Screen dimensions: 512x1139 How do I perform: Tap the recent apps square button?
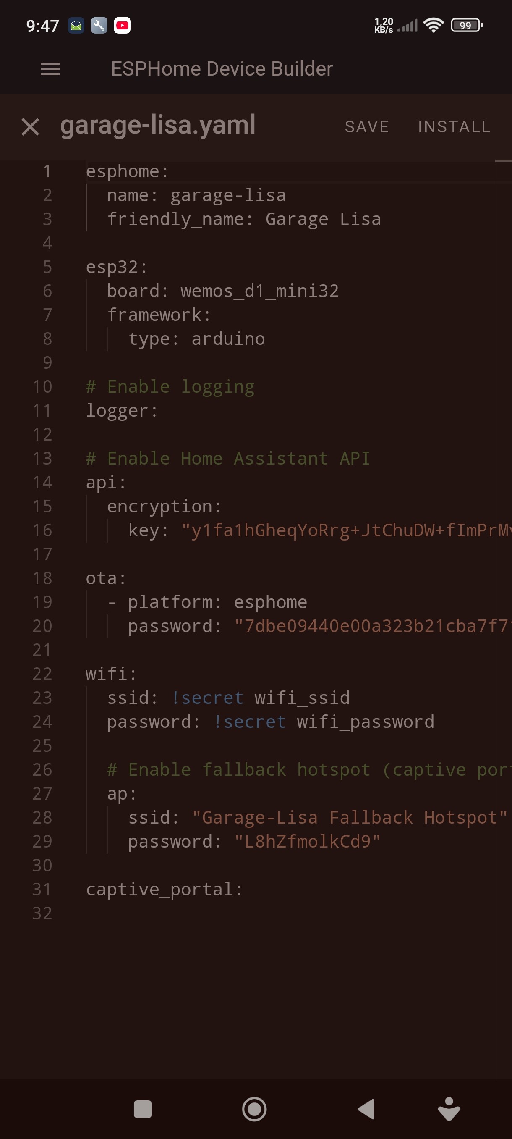click(x=143, y=1108)
